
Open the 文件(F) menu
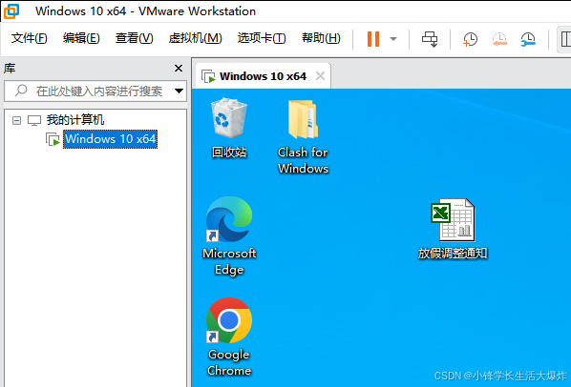tap(30, 38)
